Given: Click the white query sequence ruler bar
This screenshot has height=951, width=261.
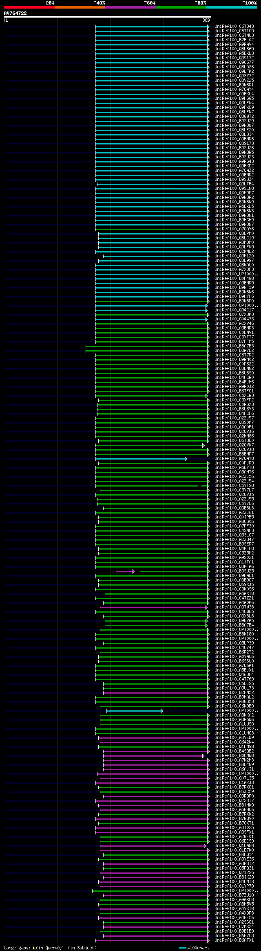Looking at the screenshot, I should [x=108, y=17].
